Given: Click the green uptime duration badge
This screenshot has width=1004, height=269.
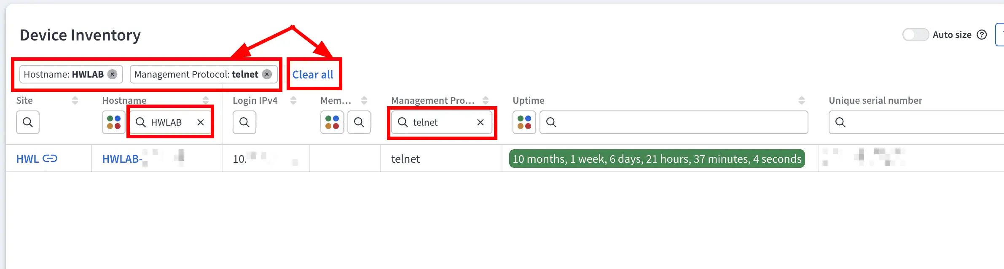Looking at the screenshot, I should 656,159.
